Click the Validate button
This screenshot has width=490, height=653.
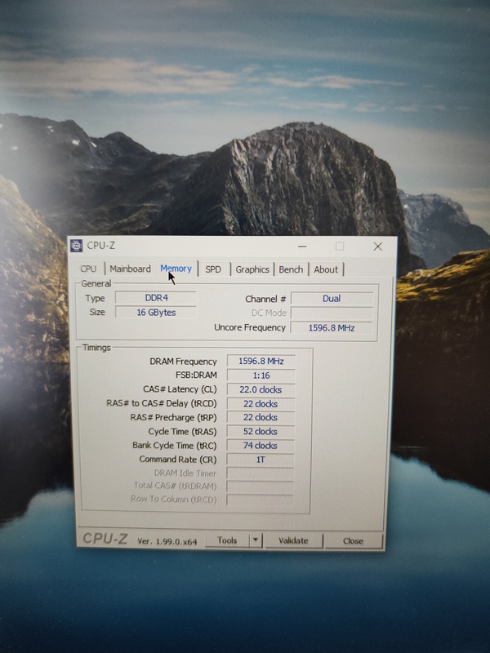(293, 540)
